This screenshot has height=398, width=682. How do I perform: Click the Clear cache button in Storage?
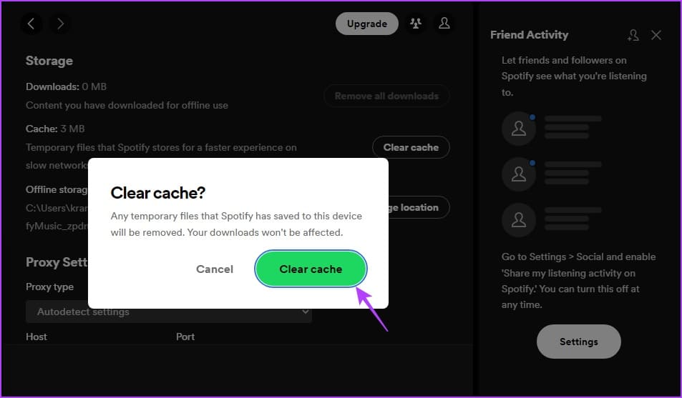click(x=411, y=147)
